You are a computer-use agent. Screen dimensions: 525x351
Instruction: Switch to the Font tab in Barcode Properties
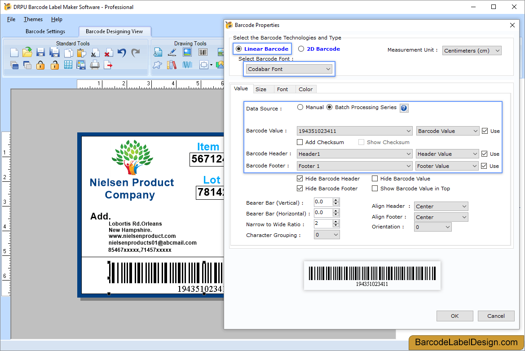[284, 89]
